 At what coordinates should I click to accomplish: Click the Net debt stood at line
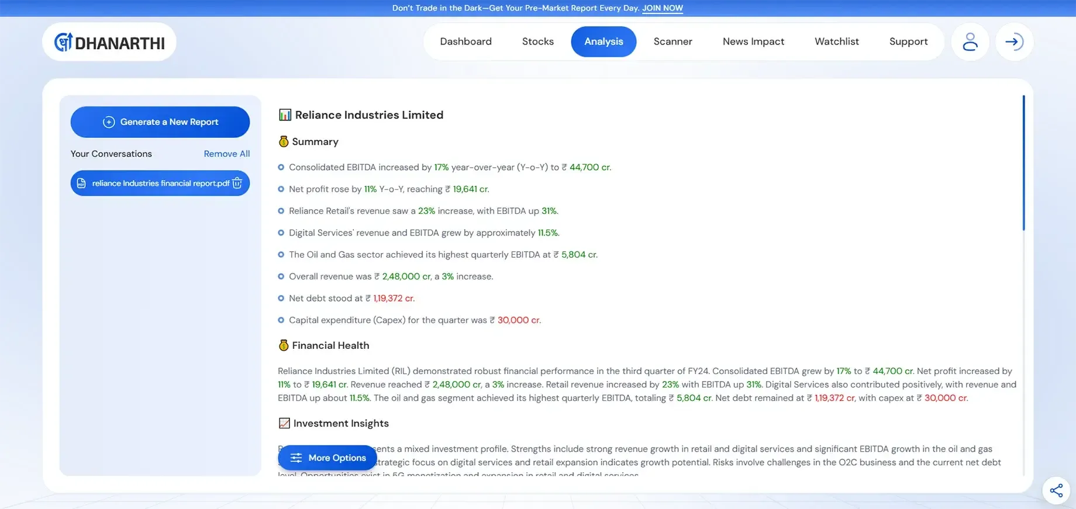tap(351, 298)
